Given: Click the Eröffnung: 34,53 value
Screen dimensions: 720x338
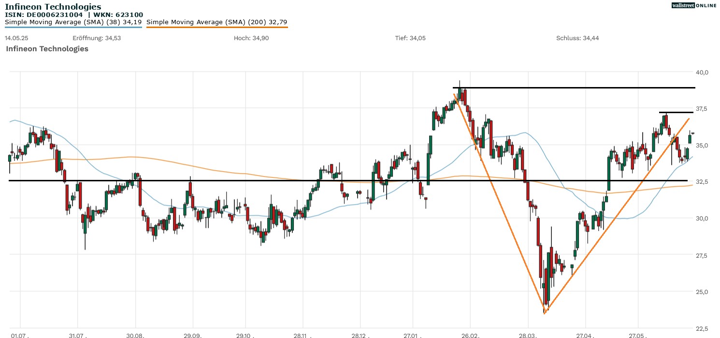Looking at the screenshot, I should point(97,38).
